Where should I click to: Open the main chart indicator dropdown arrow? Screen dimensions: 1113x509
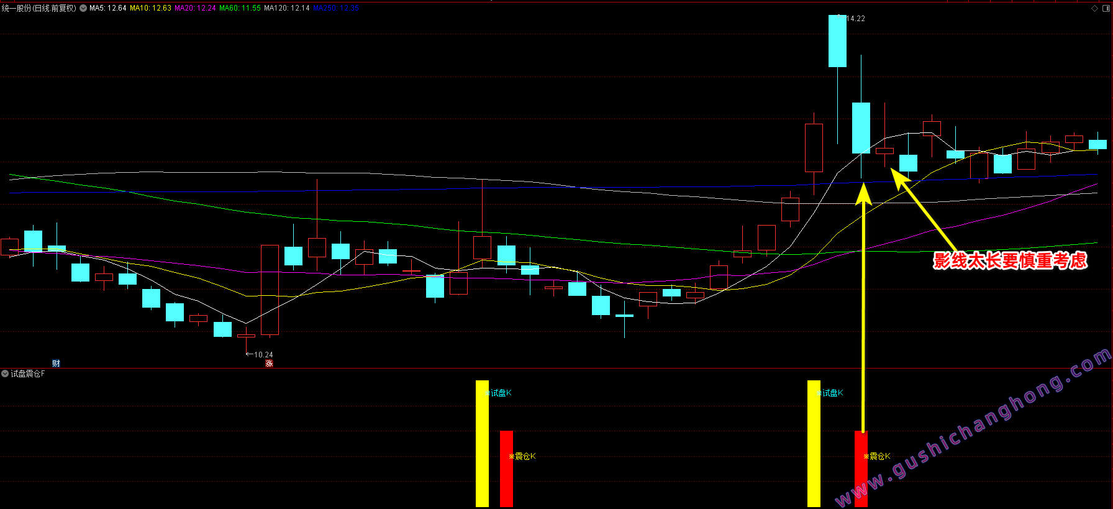(83, 8)
